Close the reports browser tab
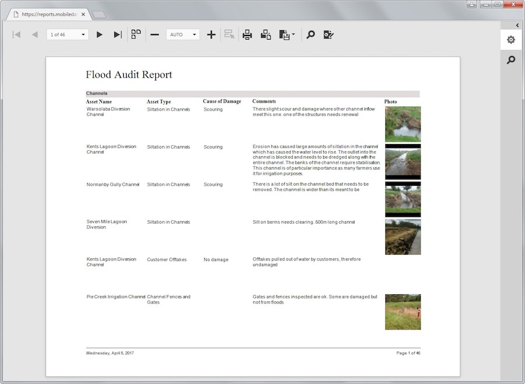 (83, 15)
